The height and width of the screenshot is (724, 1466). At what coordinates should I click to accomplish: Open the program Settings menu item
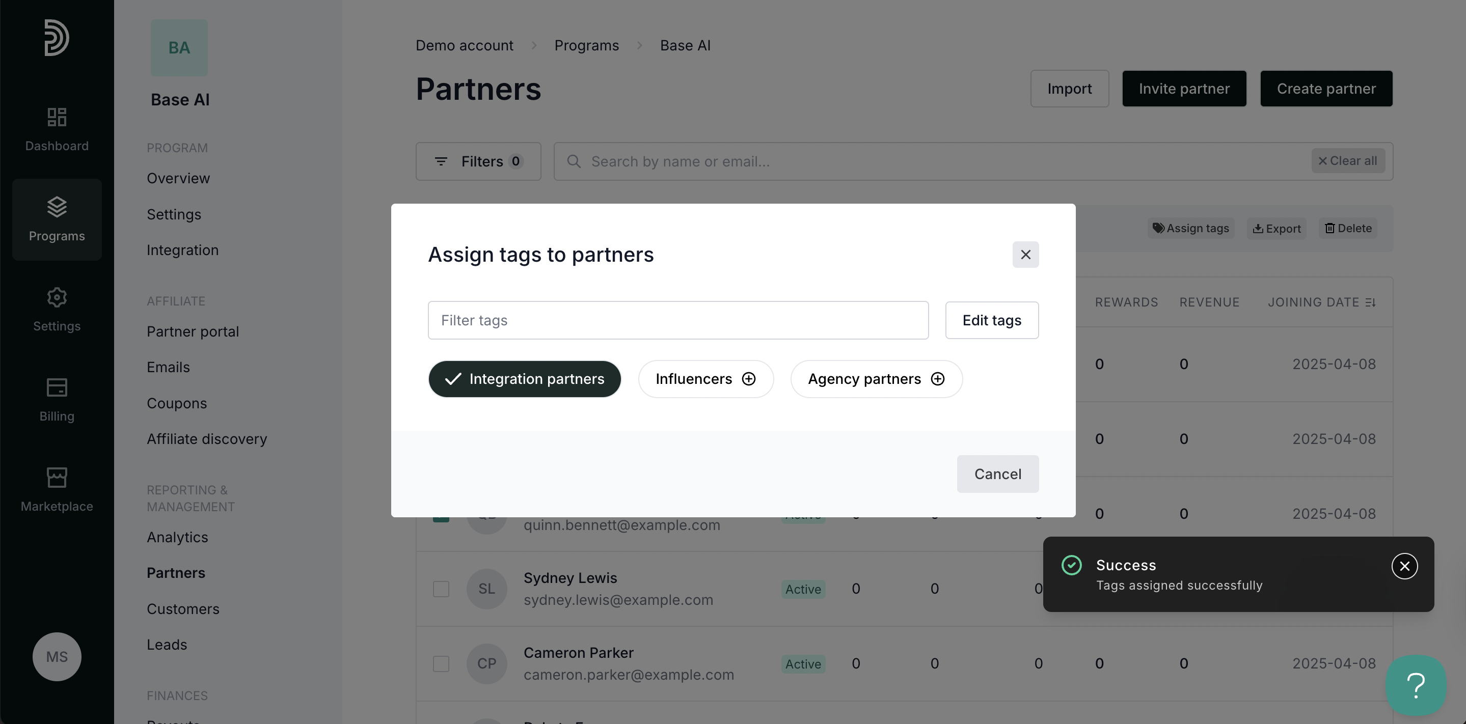point(174,214)
